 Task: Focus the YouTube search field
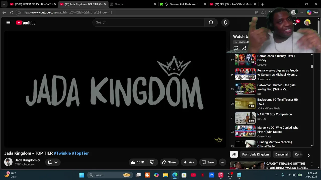[x=148, y=22]
